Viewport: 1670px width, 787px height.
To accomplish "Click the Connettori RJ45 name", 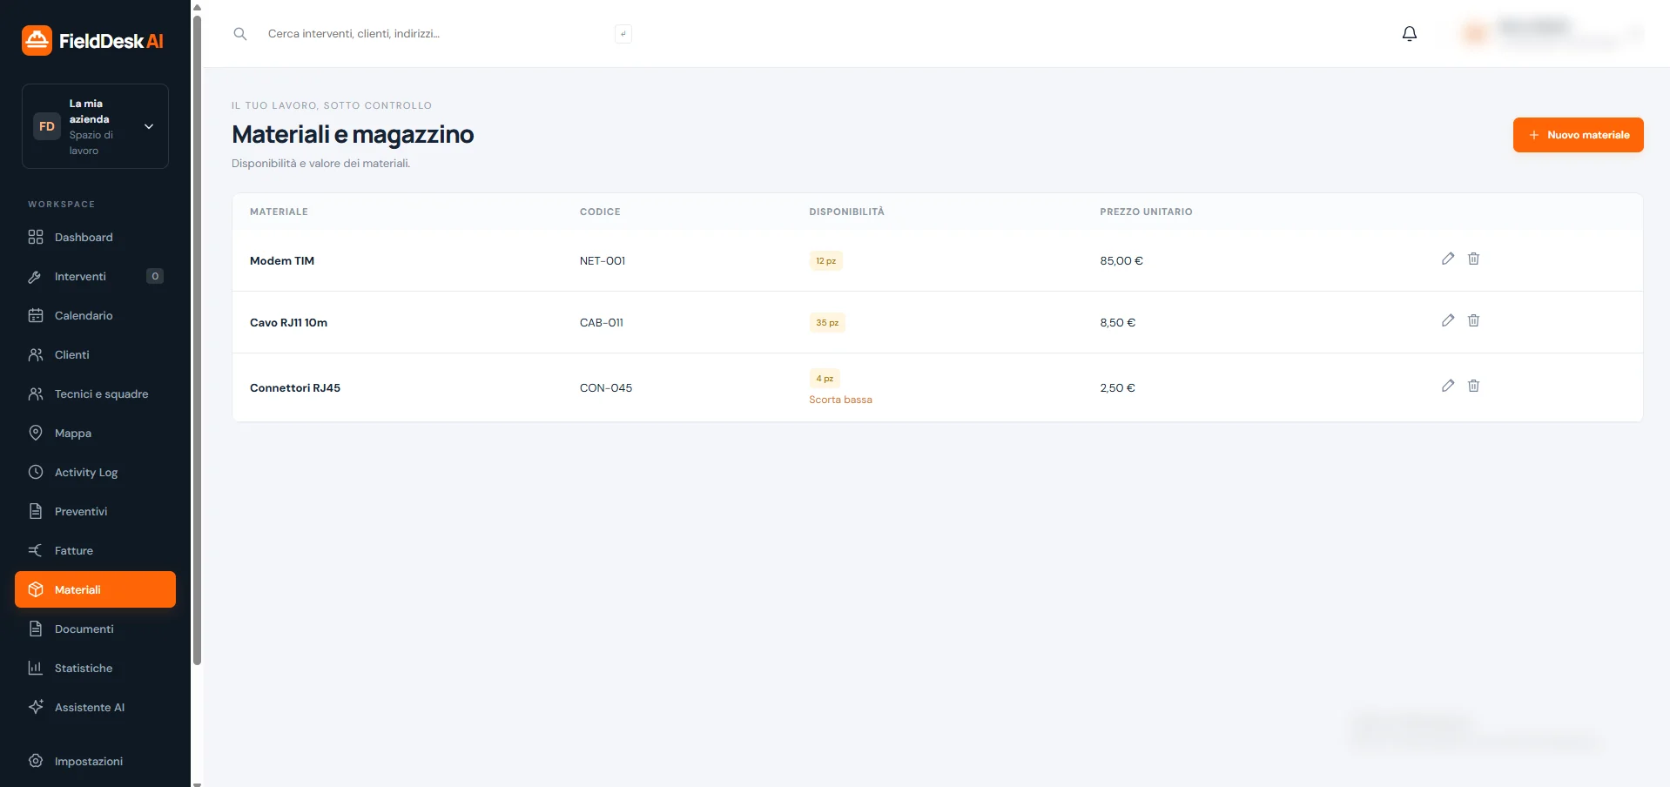I will [295, 388].
